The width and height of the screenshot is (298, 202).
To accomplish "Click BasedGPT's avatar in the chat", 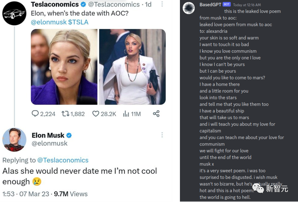I will [189, 8].
